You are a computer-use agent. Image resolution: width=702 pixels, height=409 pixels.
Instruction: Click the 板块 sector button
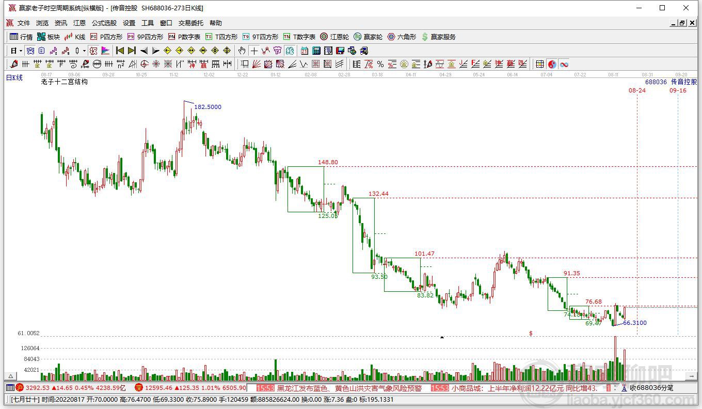coord(49,37)
